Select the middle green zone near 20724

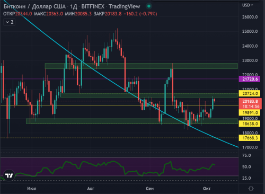point(149,95)
